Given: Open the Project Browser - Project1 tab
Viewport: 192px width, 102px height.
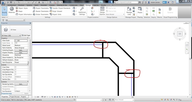Looking at the screenshot, I should [19, 97].
